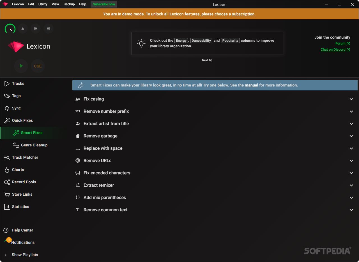359x262 pixels.
Task: Expand Remove number prefix chevron
Action: coord(351,111)
